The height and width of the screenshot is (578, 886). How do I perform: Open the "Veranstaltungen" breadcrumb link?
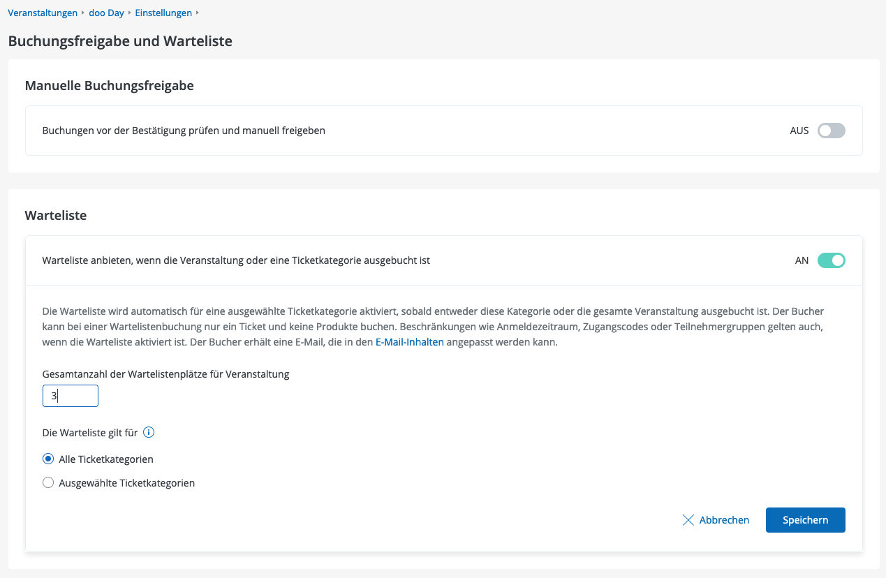tap(43, 13)
